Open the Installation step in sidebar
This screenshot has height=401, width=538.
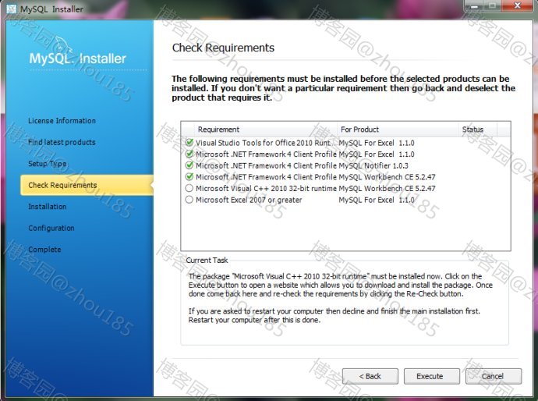[48, 207]
